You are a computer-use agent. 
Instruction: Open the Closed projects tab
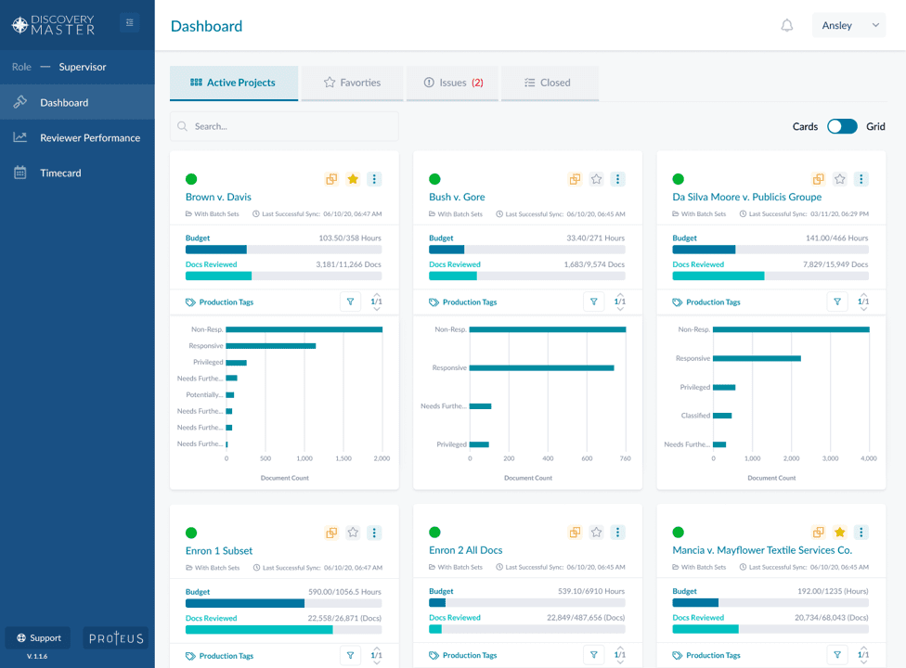click(x=548, y=83)
